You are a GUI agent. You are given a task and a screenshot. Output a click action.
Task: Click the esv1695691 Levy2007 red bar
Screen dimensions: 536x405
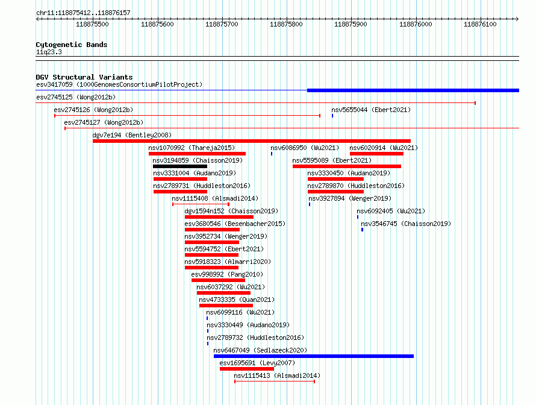pos(247,369)
